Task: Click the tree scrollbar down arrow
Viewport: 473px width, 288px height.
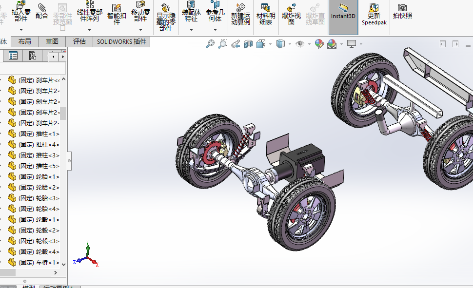Action: click(64, 265)
